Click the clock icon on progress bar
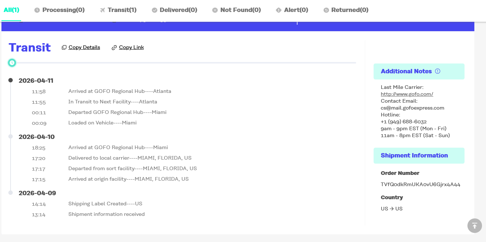This screenshot has height=242, width=486. tap(12, 63)
